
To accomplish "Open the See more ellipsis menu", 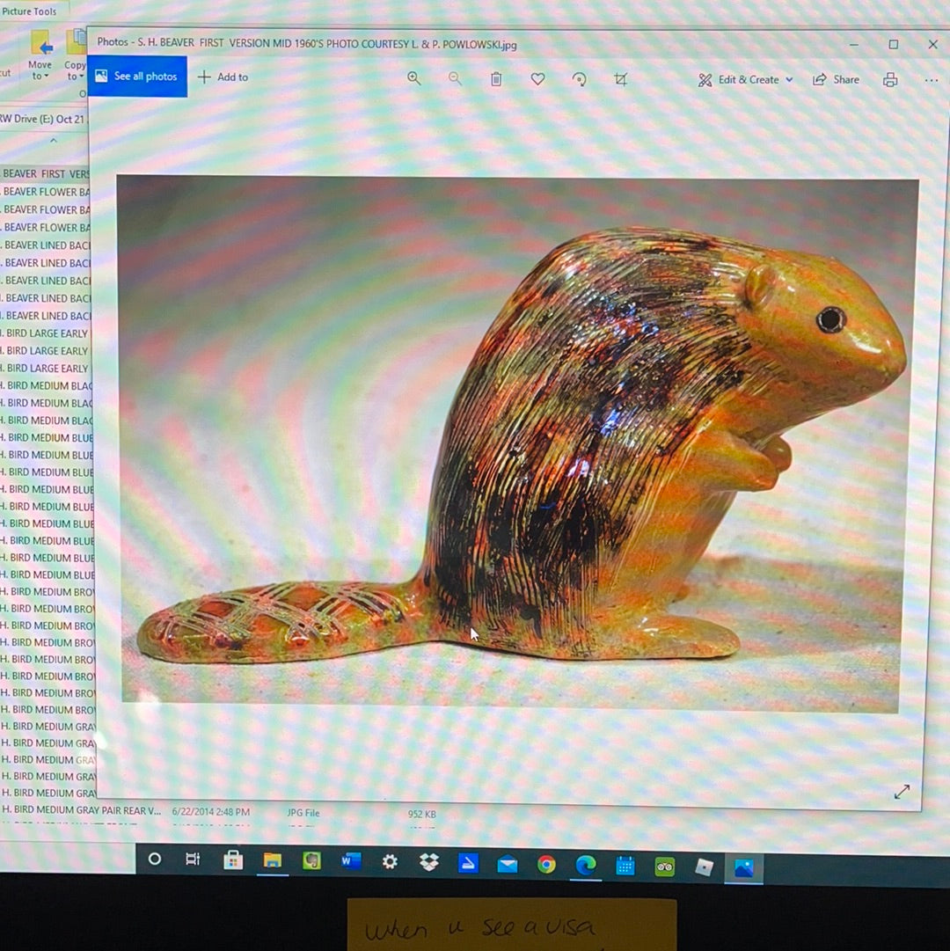I will pos(931,80).
